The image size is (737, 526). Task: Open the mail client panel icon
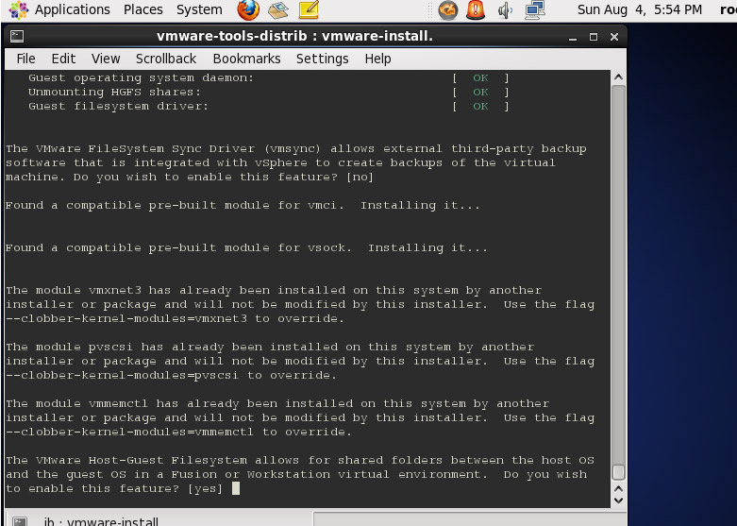point(278,10)
